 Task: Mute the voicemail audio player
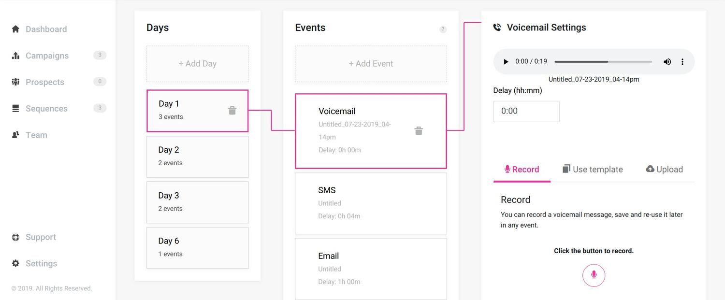(x=667, y=61)
